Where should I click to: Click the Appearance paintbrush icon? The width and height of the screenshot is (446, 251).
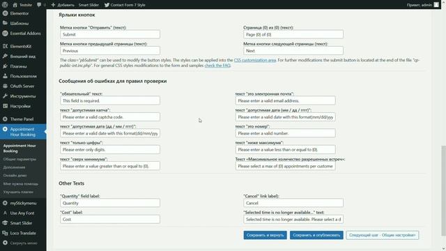pos(5,56)
